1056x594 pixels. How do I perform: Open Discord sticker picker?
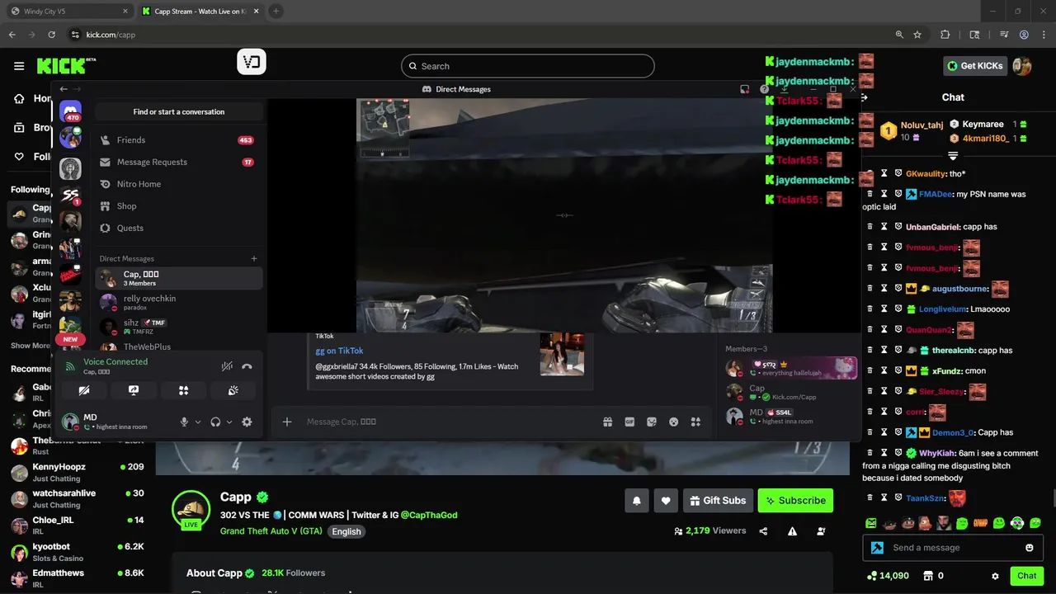click(652, 422)
